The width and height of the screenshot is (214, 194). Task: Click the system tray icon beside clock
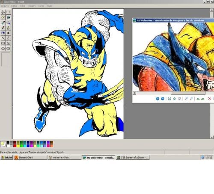[202, 157]
